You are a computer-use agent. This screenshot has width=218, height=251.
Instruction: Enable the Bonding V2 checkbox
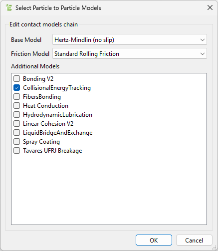click(16, 79)
